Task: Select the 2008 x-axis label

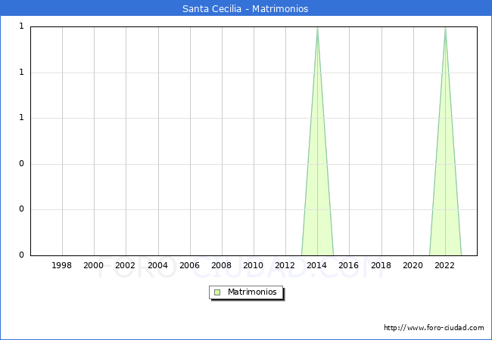Action: tap(222, 265)
